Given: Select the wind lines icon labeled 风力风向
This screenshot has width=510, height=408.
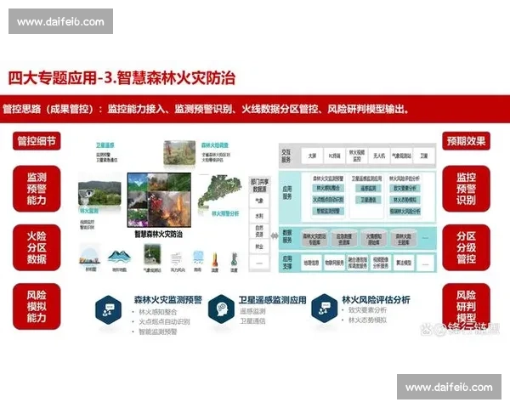Looking at the screenshot, I should [178, 259].
